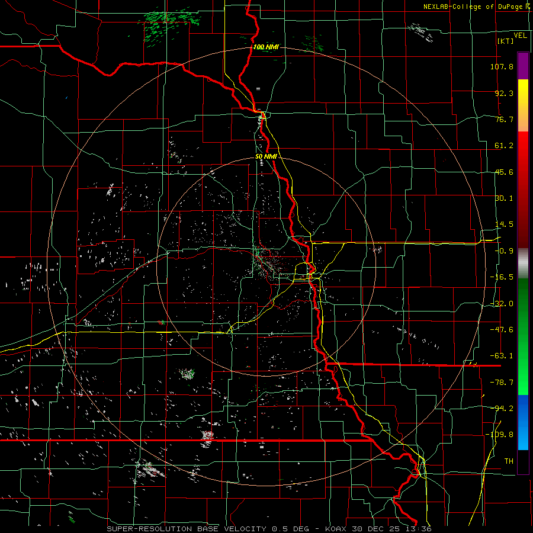Viewport: 533px width, 533px height.
Task: Click the 76.7 velocity scale value
Action: click(504, 119)
